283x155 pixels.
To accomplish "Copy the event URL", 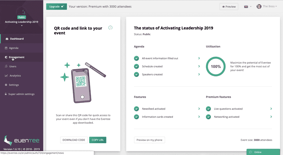I will pos(97,140).
